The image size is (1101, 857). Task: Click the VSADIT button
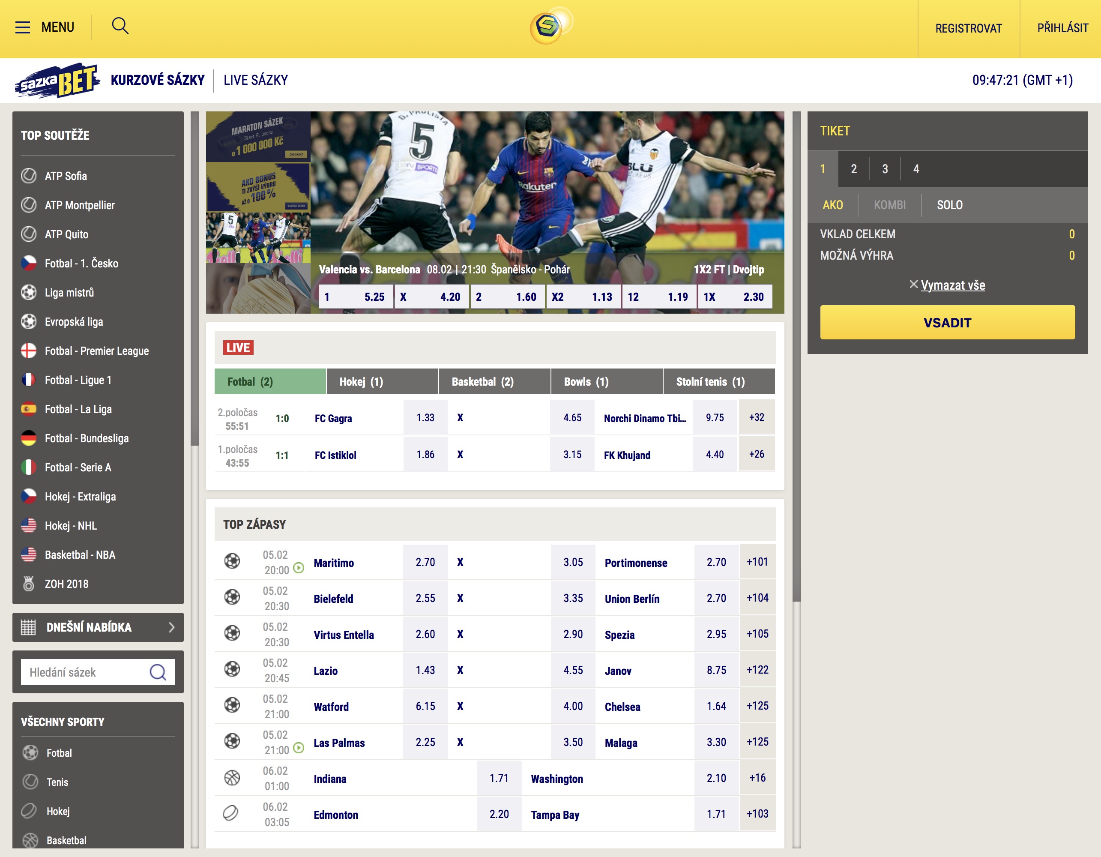point(947,323)
